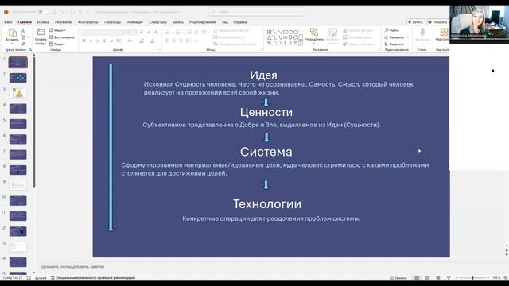The width and height of the screenshot is (509, 286).
Task: Switch to the Конструктор ribbon tab
Action: point(87,22)
